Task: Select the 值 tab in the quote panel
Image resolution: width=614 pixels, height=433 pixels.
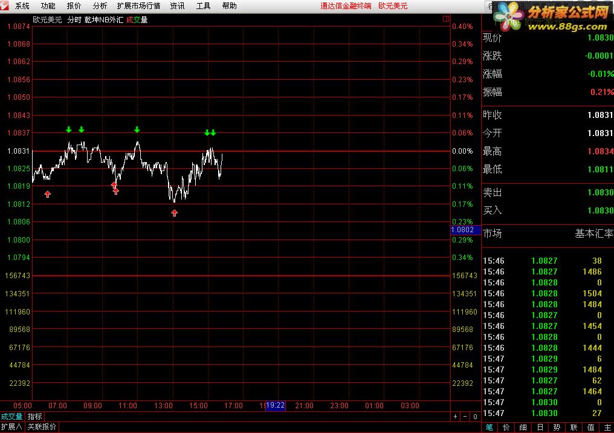Action: click(x=590, y=428)
